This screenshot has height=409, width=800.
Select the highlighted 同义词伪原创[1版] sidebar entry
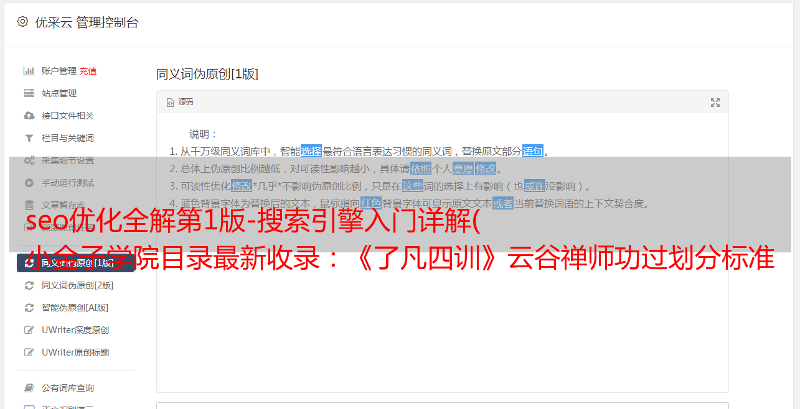(x=75, y=263)
